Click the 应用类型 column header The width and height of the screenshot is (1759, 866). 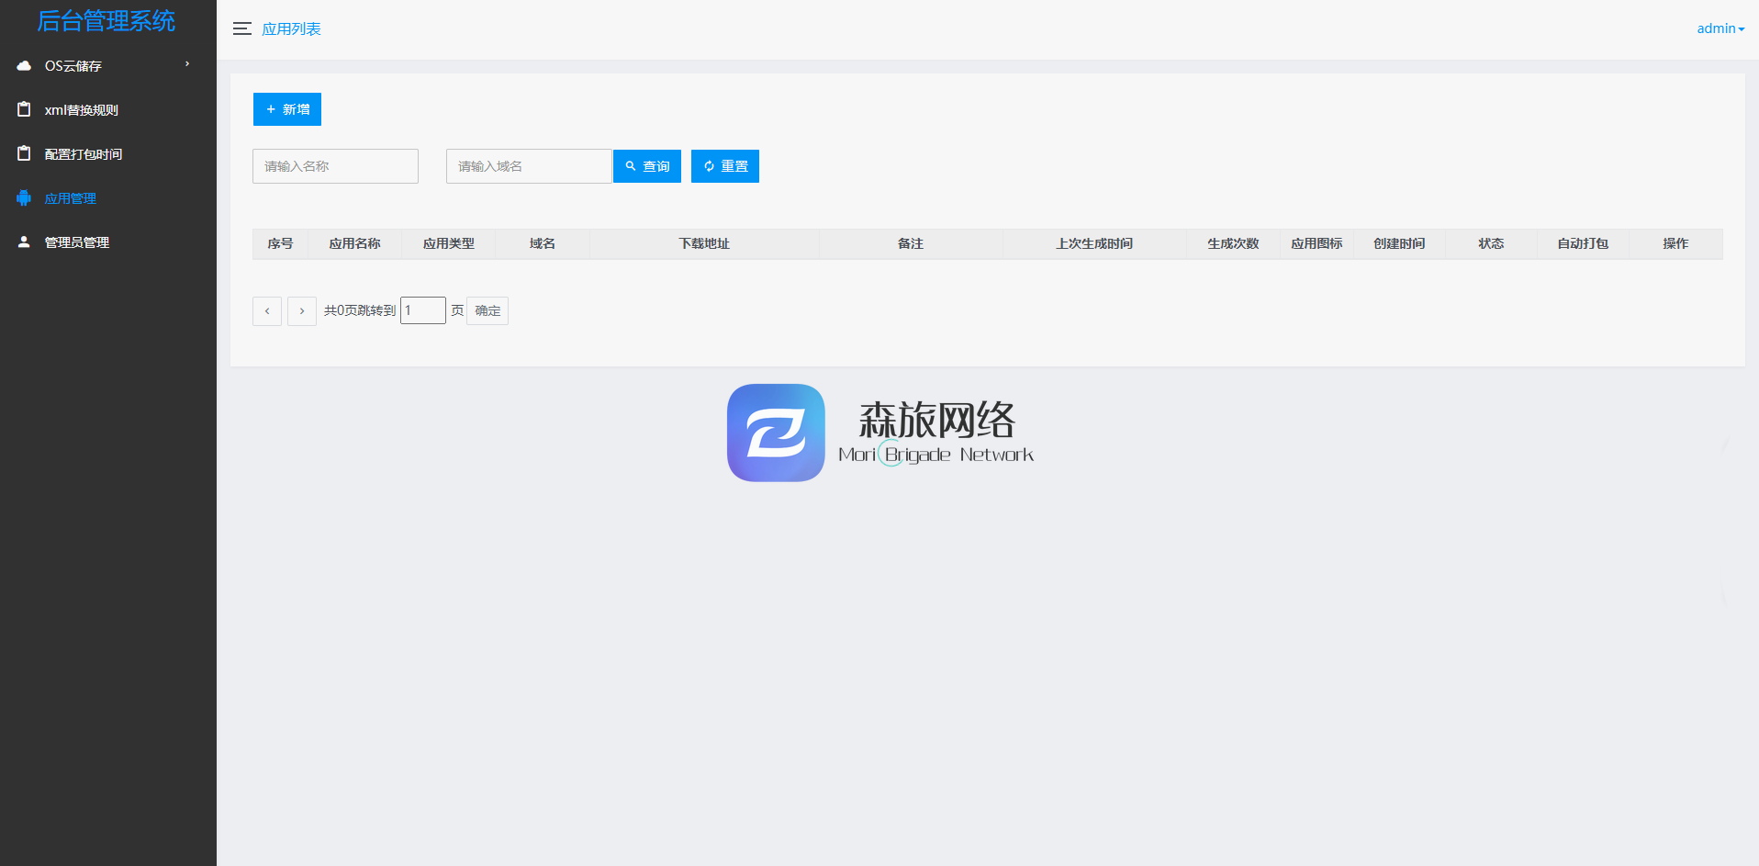click(x=449, y=243)
